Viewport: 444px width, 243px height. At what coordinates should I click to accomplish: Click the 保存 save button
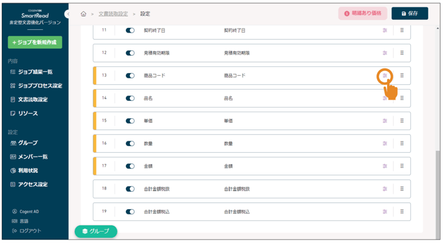pyautogui.click(x=410, y=13)
